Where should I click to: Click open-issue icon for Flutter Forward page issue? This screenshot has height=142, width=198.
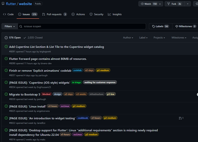point(6,58)
